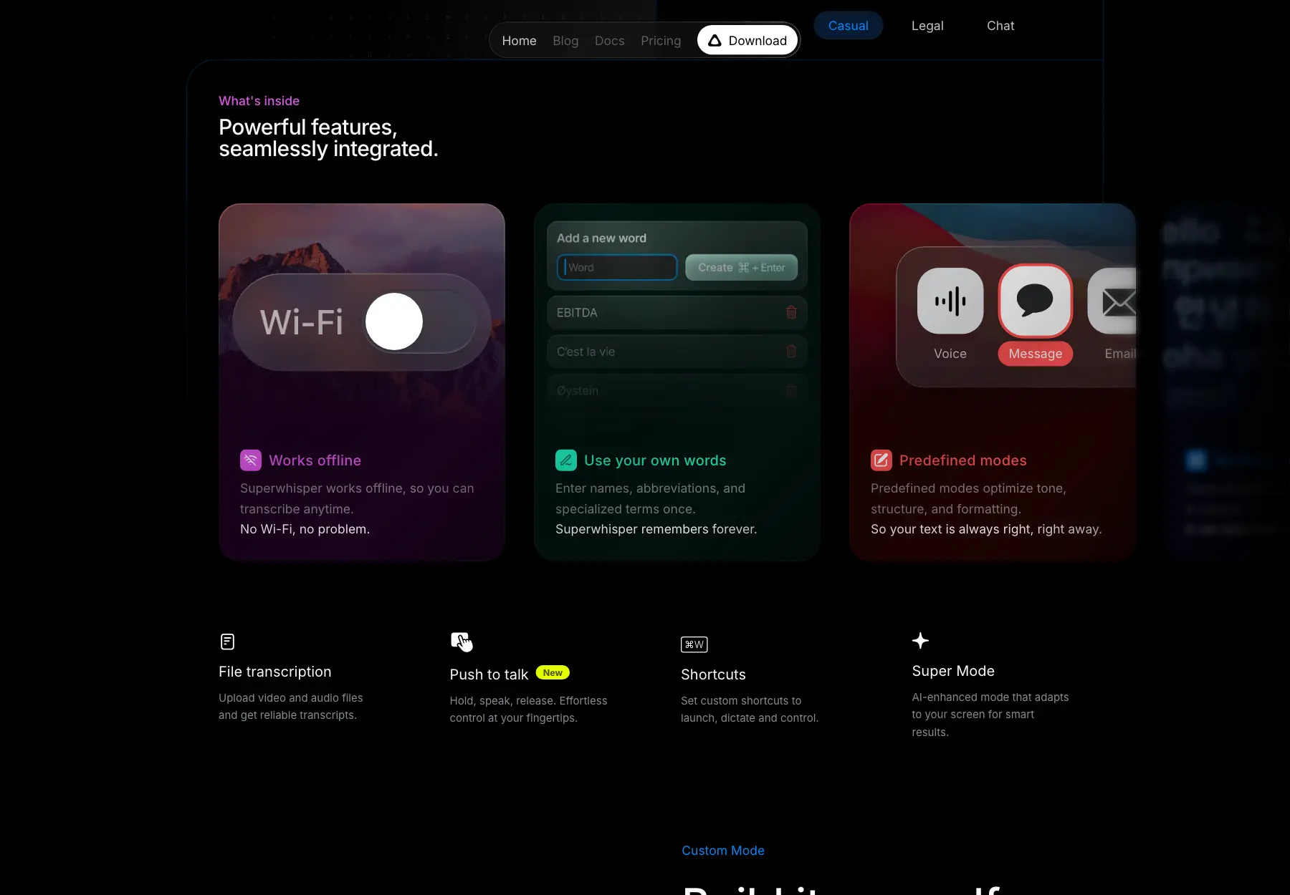Click the Super Mode sparkle icon
This screenshot has height=895, width=1290.
tap(920, 641)
